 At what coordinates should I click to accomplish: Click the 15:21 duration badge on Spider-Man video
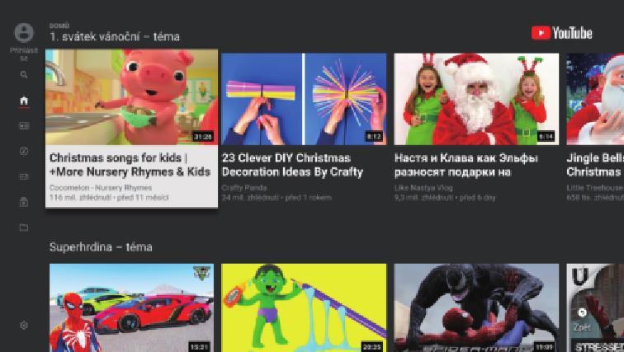coord(200,347)
